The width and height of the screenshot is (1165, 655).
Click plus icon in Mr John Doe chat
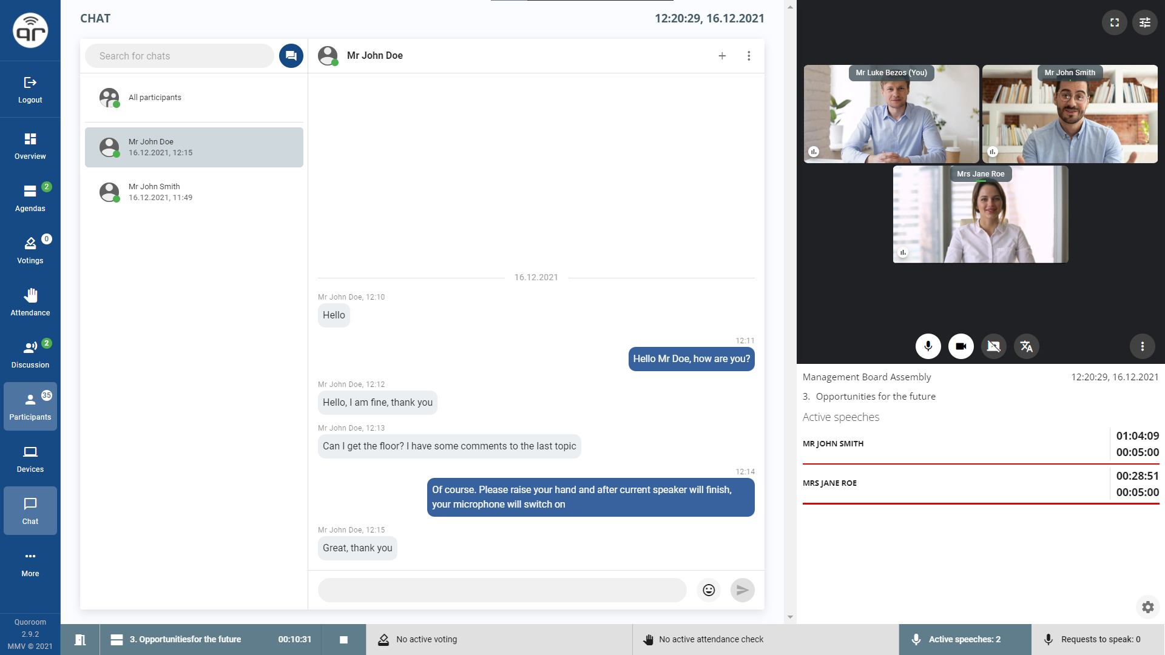tap(722, 56)
